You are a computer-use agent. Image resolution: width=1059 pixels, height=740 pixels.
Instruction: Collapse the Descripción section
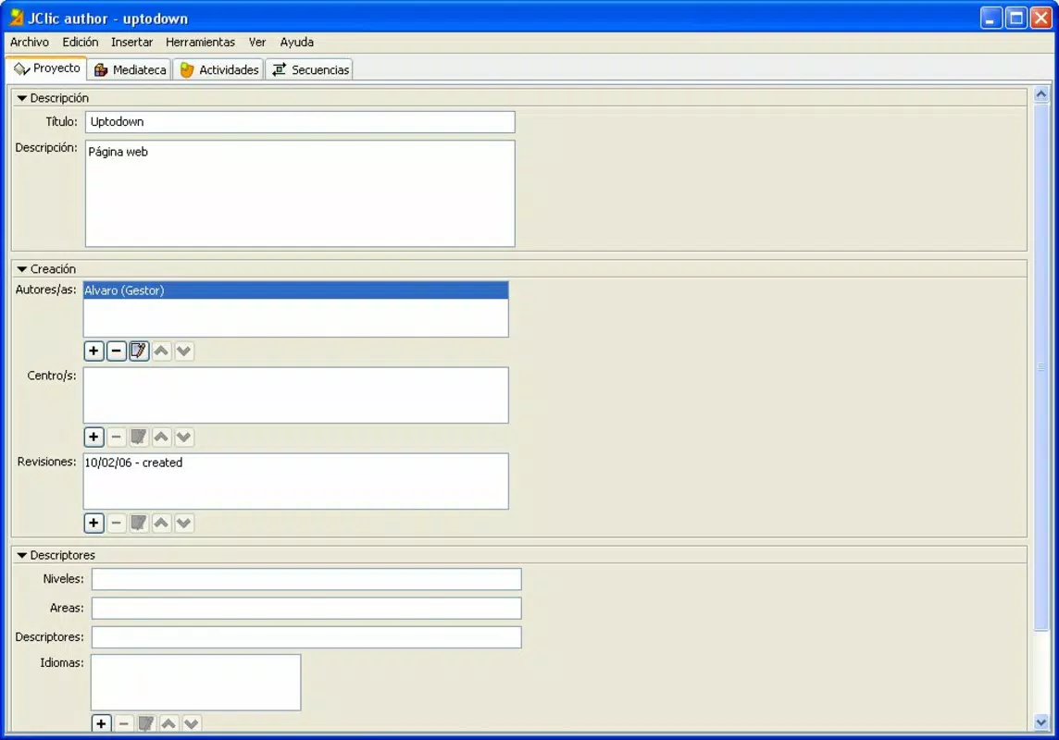pos(21,98)
